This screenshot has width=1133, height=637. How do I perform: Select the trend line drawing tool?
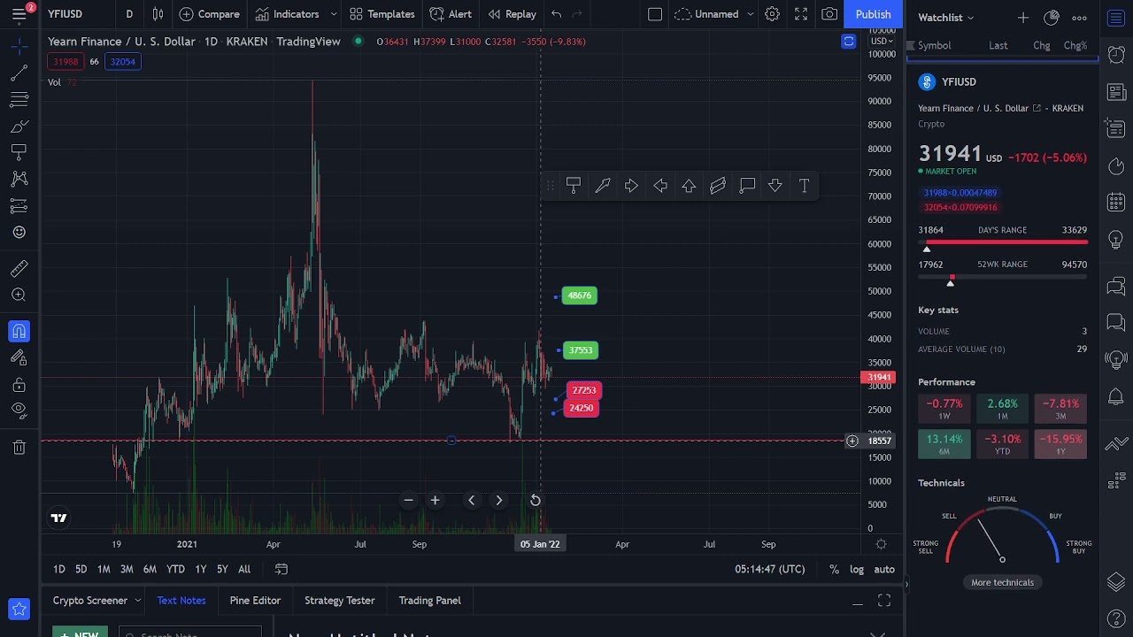(19, 73)
